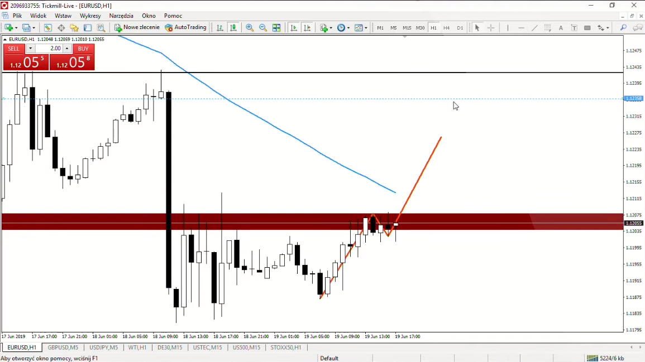
Task: Switch to the STOXX50,H1 chart tab
Action: click(286, 347)
